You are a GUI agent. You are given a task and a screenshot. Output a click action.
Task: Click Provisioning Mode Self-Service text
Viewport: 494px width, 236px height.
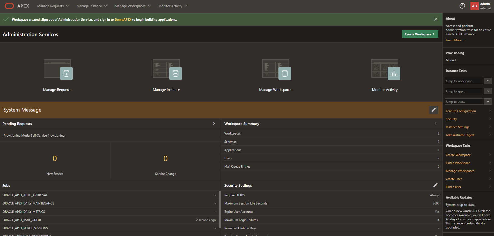(x=34, y=136)
